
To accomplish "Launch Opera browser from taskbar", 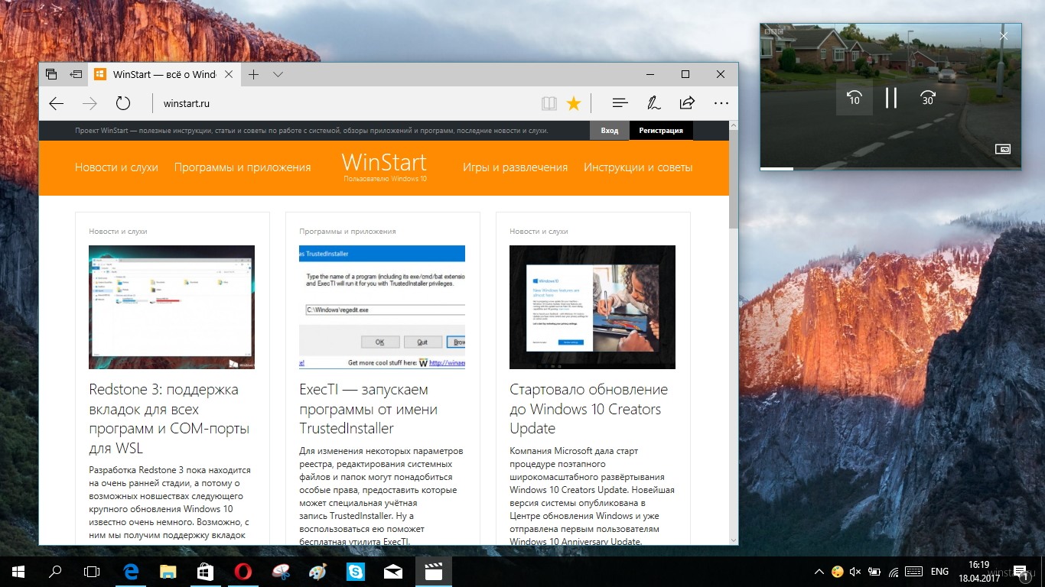I will pyautogui.click(x=243, y=571).
